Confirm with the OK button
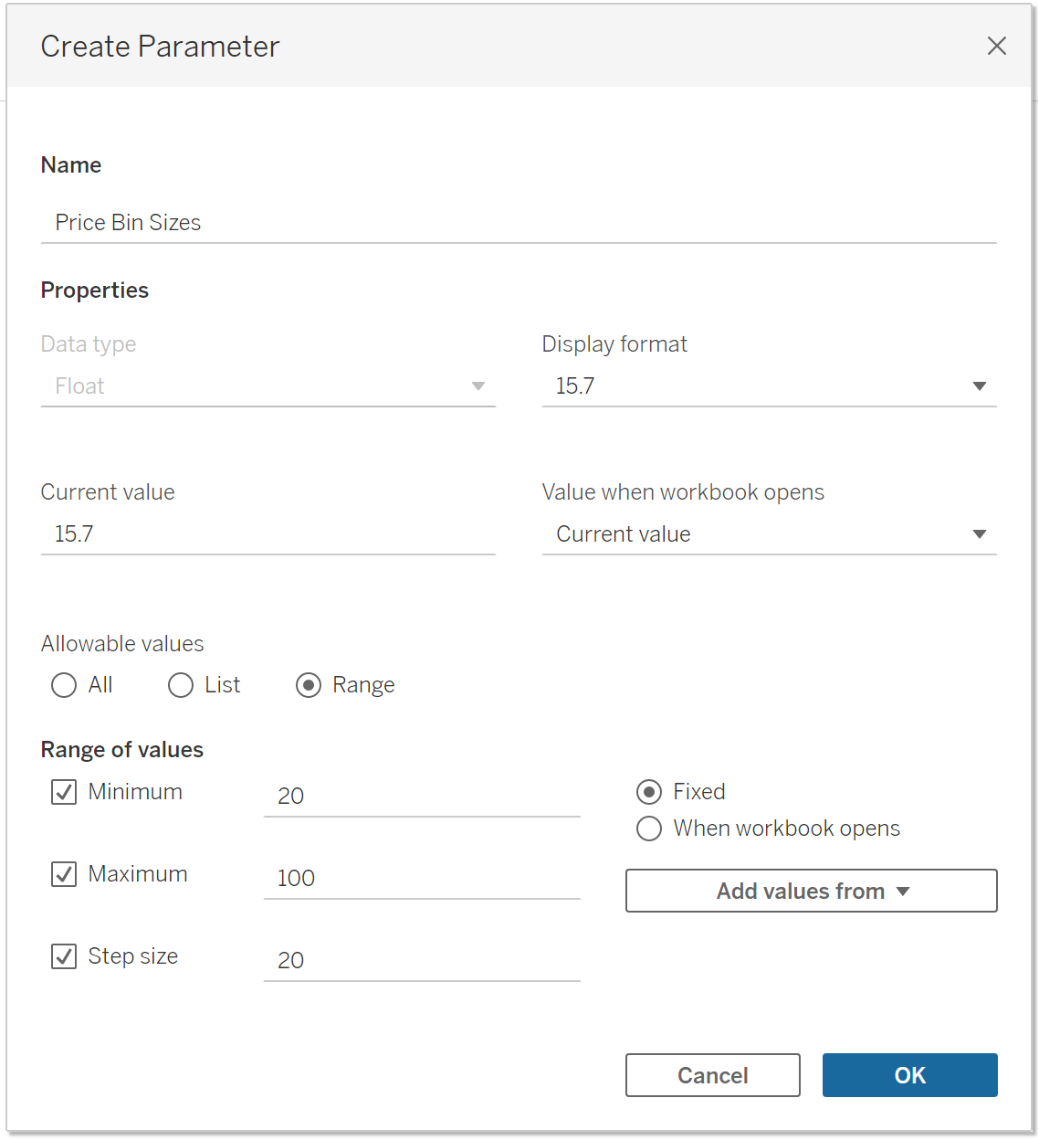The width and height of the screenshot is (1039, 1140). (909, 1075)
